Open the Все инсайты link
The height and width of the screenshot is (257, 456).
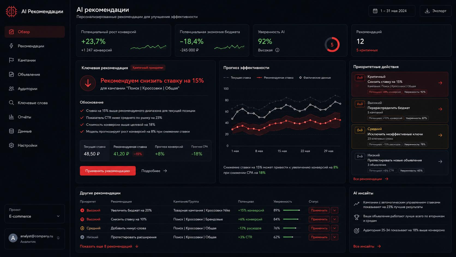[367, 246]
